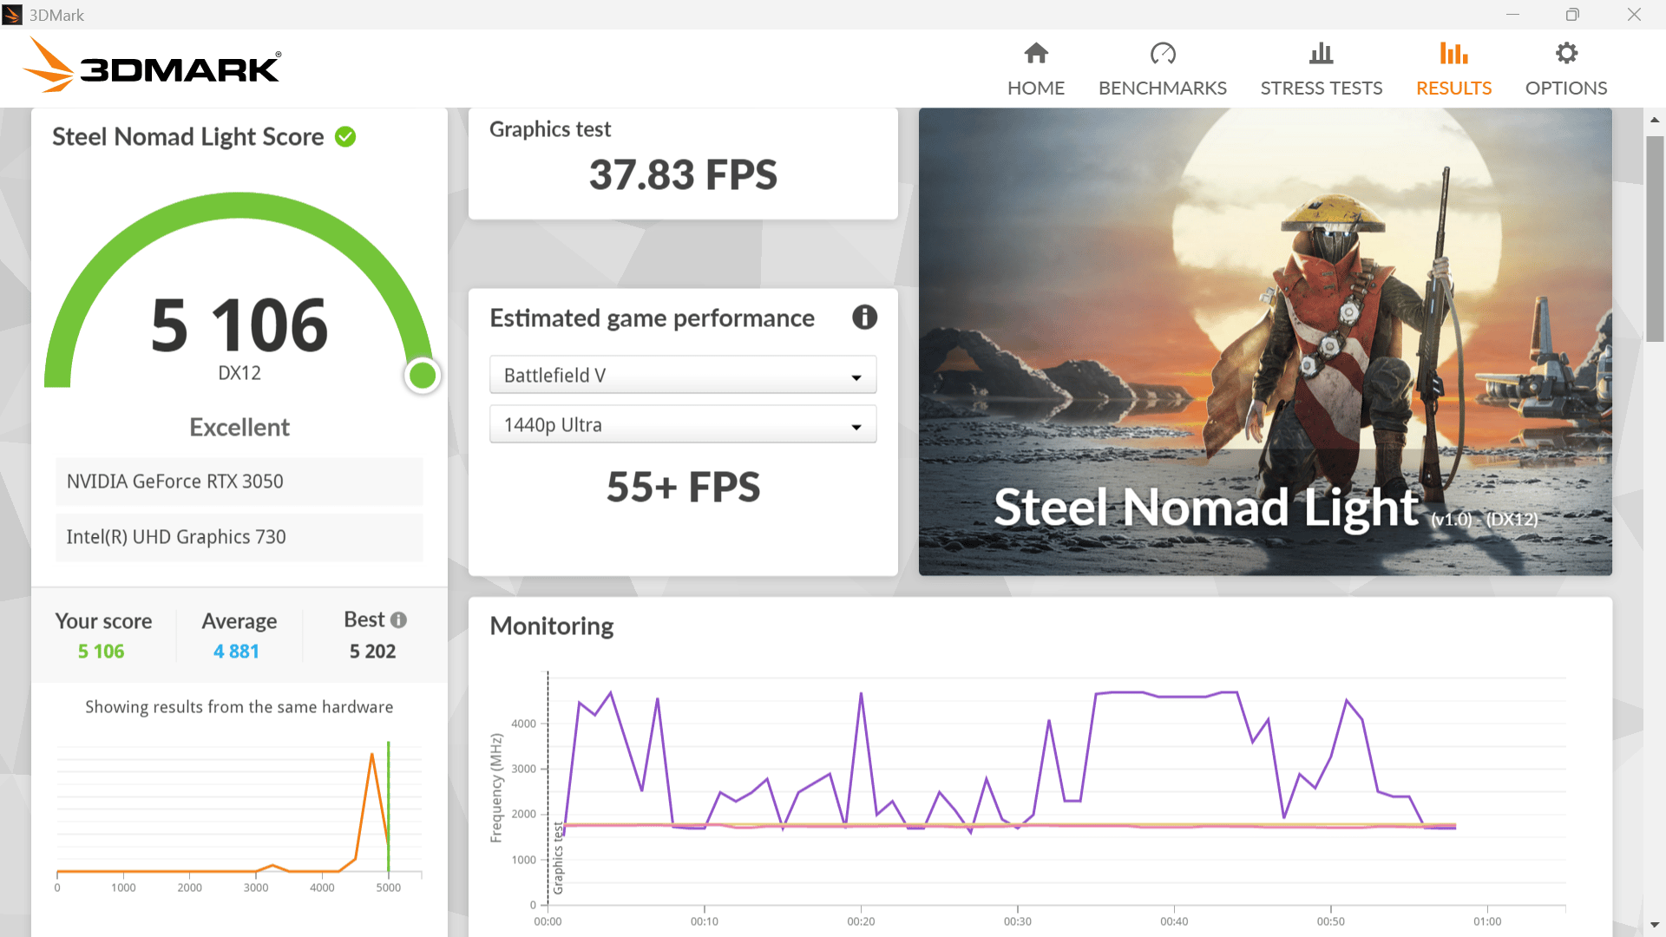Click the Best score info icon
The width and height of the screenshot is (1666, 937).
coord(398,620)
